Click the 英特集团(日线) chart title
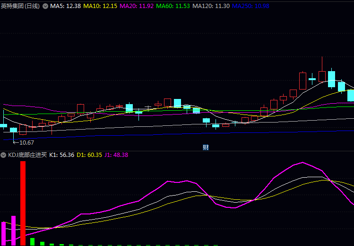Image resolution: width=354 pixels, height=246 pixels. click(x=20, y=6)
